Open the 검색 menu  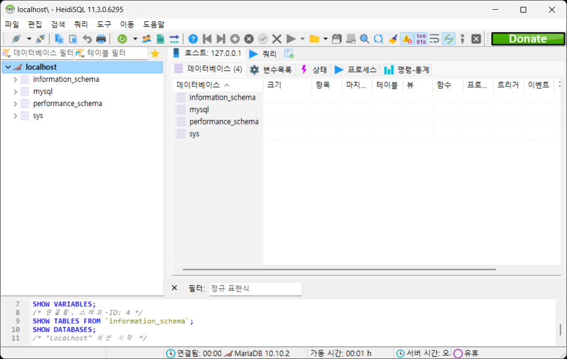click(58, 24)
